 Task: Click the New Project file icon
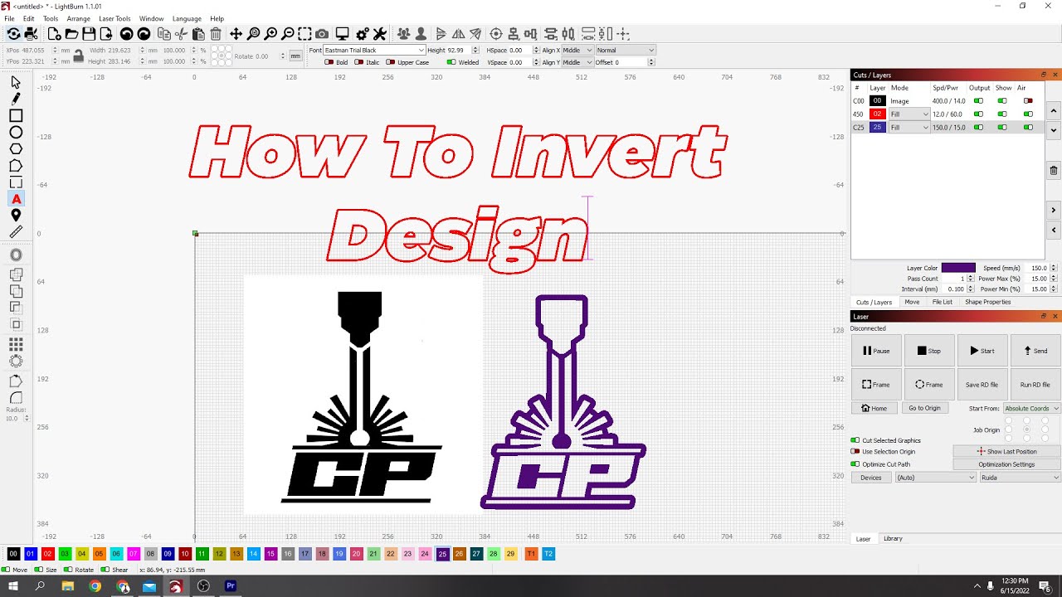[54, 34]
